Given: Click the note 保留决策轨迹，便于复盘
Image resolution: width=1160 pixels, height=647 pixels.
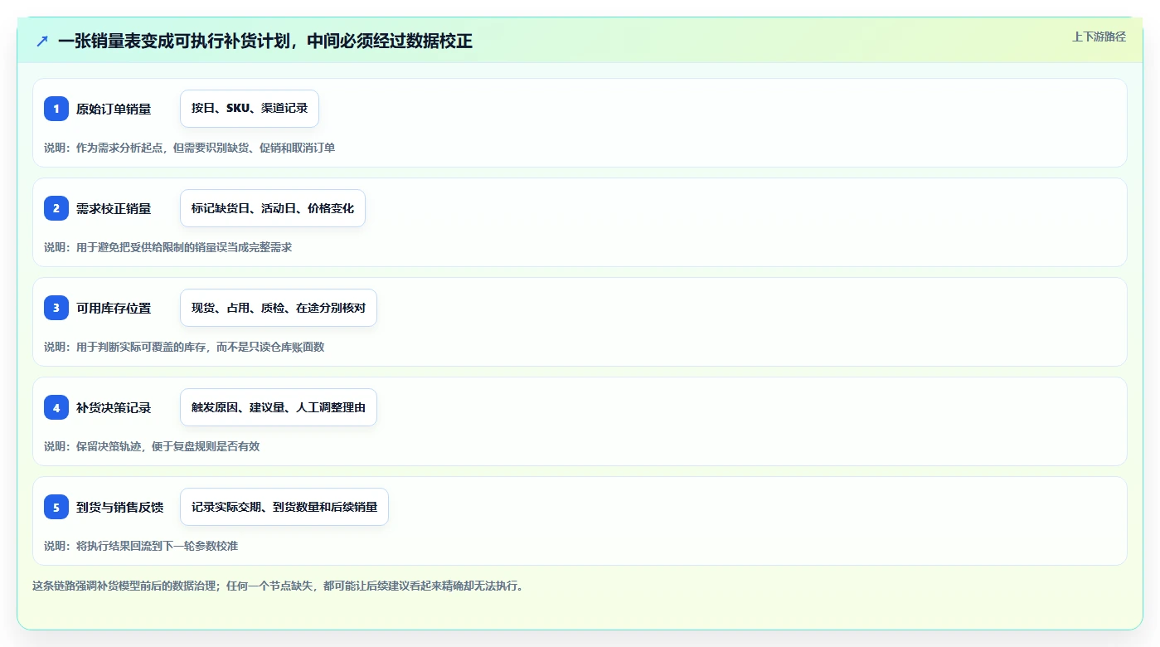Looking at the screenshot, I should pos(135,446).
